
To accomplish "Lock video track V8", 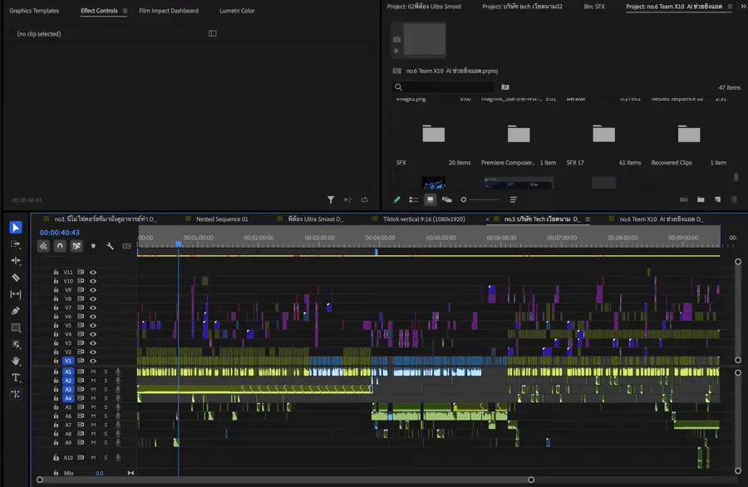I will coord(56,298).
